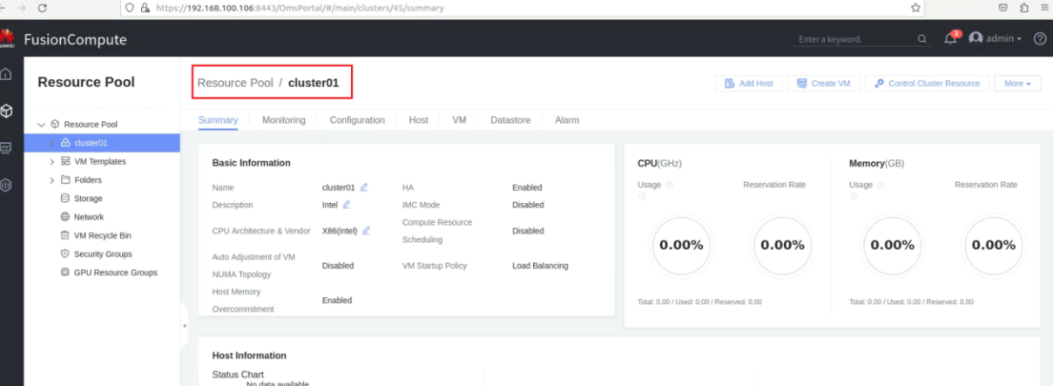Open the Alarm tab
Viewport: 1053px width, 386px height.
(567, 120)
